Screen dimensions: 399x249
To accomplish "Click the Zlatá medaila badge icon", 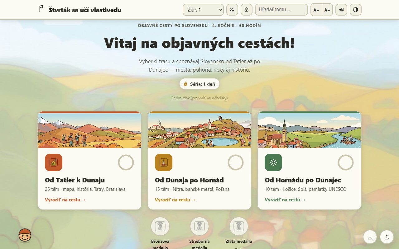I will [239, 226].
